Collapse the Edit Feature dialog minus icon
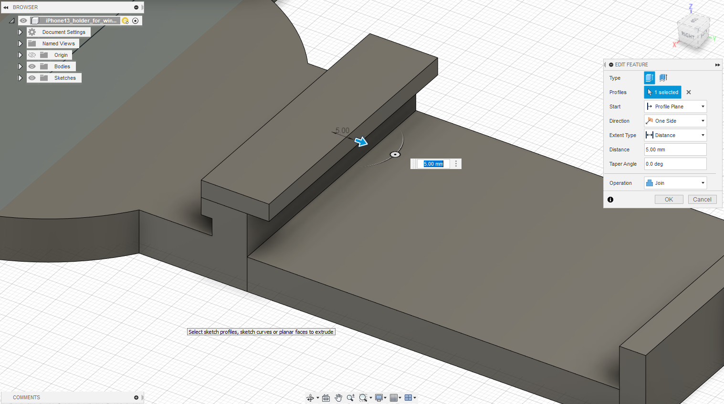Viewport: 724px width, 404px height. coord(611,64)
